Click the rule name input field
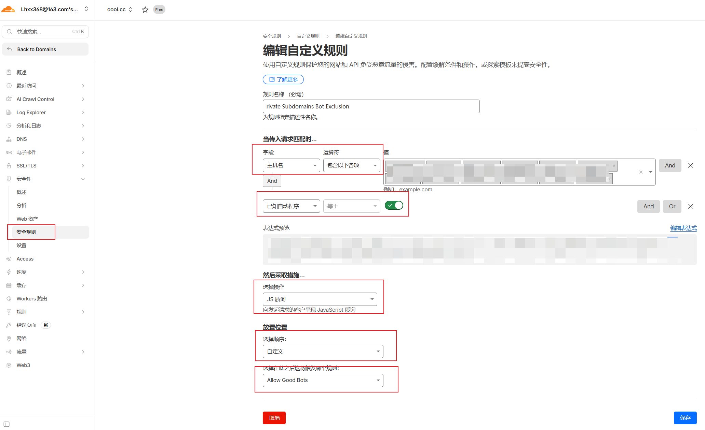This screenshot has width=705, height=430. pos(371,106)
